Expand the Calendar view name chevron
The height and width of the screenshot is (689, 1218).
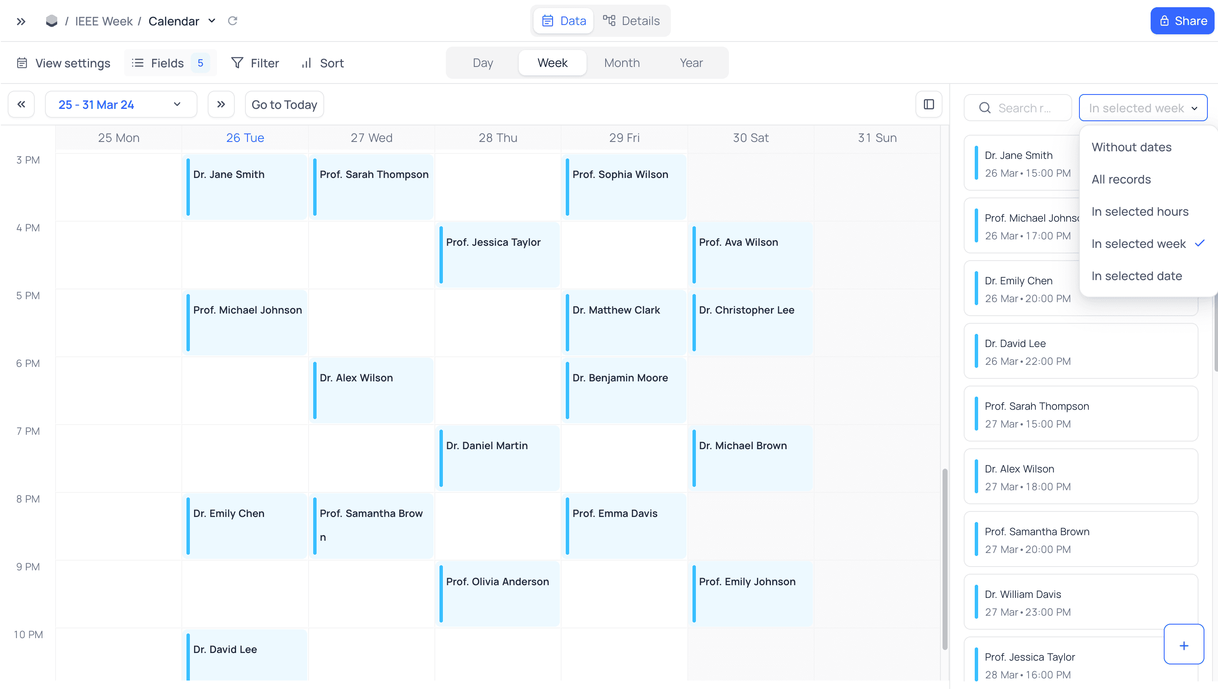pyautogui.click(x=212, y=21)
